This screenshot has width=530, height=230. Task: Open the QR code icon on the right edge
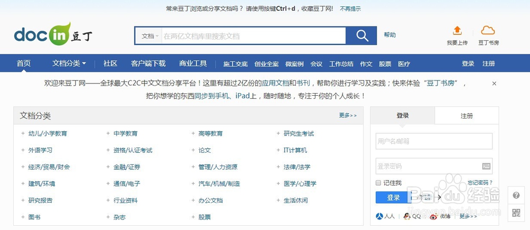tap(516, 213)
